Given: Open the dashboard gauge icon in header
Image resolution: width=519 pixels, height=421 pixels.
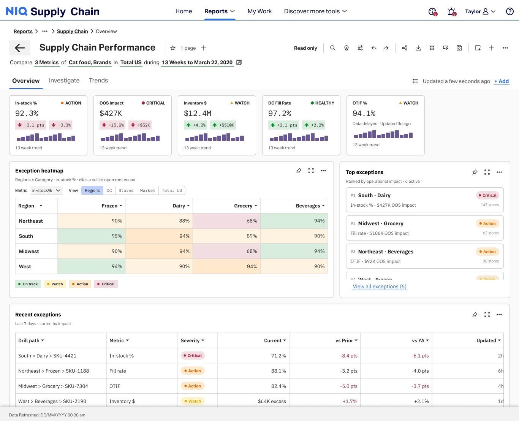Looking at the screenshot, I should [x=432, y=11].
